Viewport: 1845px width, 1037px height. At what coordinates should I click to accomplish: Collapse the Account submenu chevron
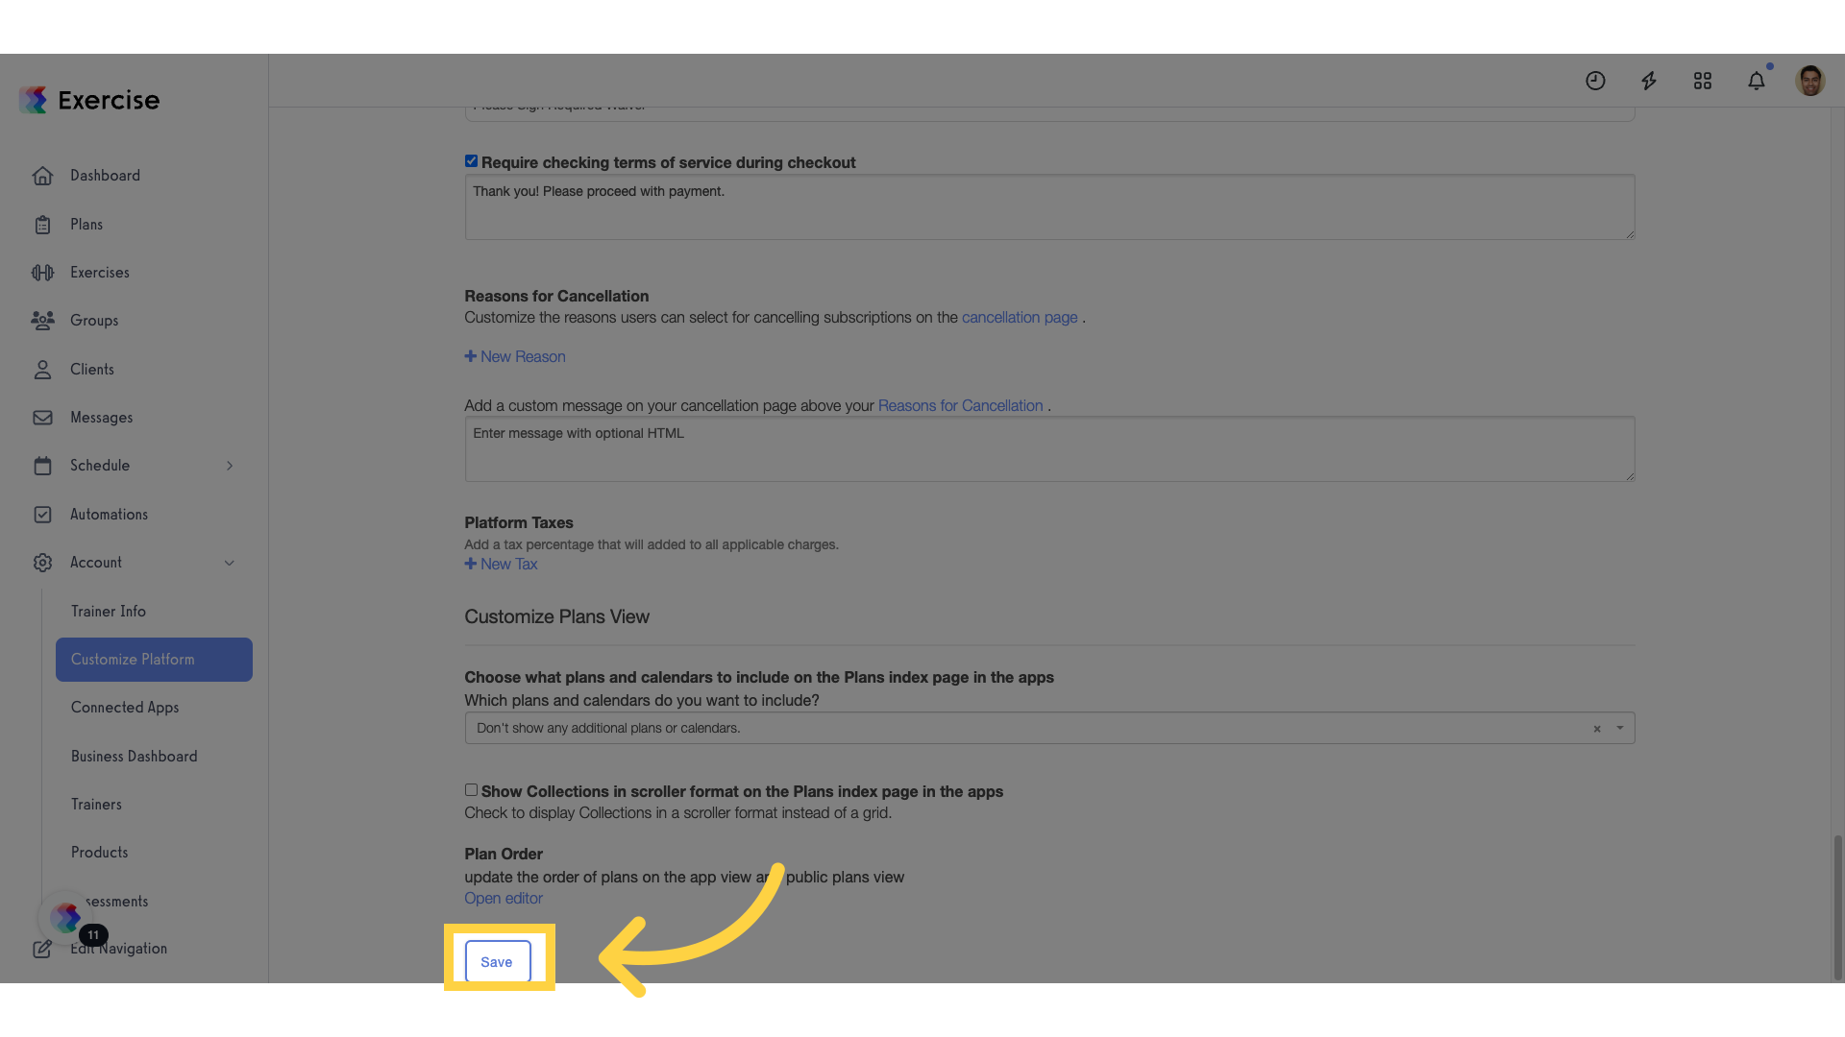[x=230, y=563]
